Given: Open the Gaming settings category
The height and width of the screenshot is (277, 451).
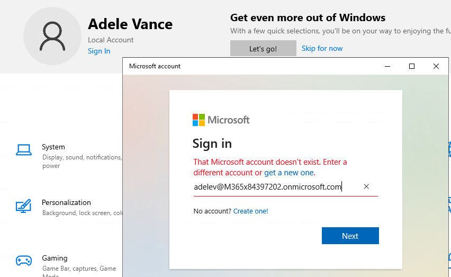Looking at the screenshot, I should (69, 265).
